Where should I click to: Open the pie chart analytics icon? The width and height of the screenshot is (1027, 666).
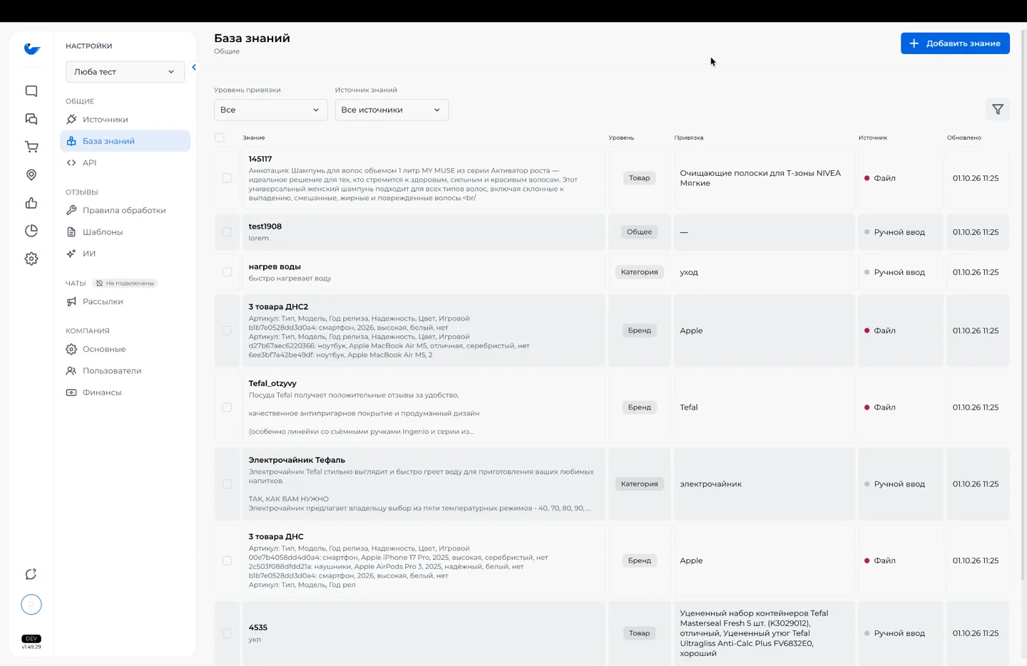(x=31, y=231)
